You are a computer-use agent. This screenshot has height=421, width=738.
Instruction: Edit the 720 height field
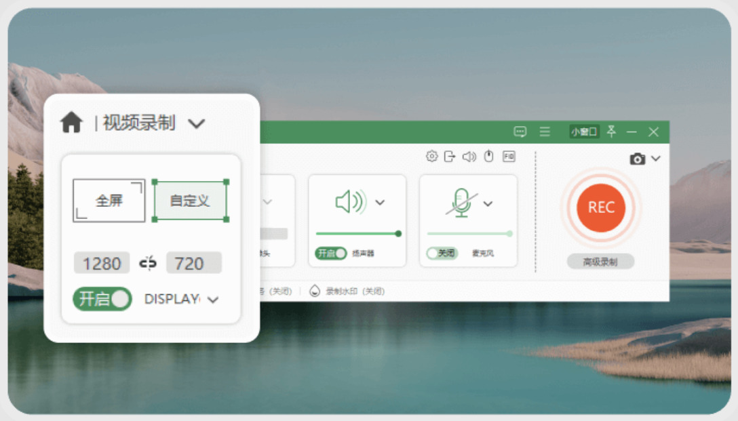point(193,263)
